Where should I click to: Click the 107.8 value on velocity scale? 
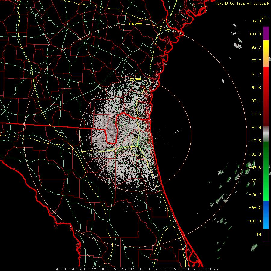(x=255, y=34)
